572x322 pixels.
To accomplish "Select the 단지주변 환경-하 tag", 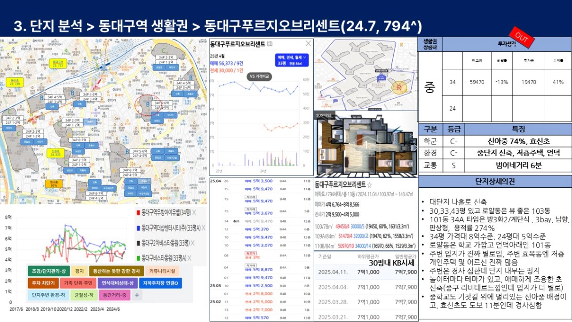I will pos(48,295).
